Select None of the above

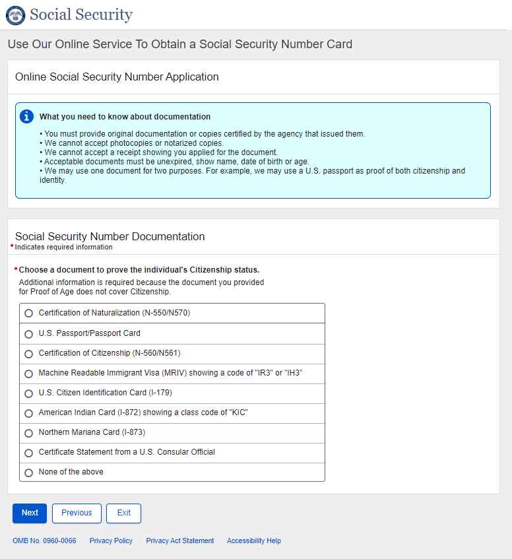pos(28,473)
